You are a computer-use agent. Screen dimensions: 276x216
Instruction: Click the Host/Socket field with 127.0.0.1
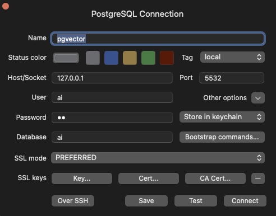112,78
